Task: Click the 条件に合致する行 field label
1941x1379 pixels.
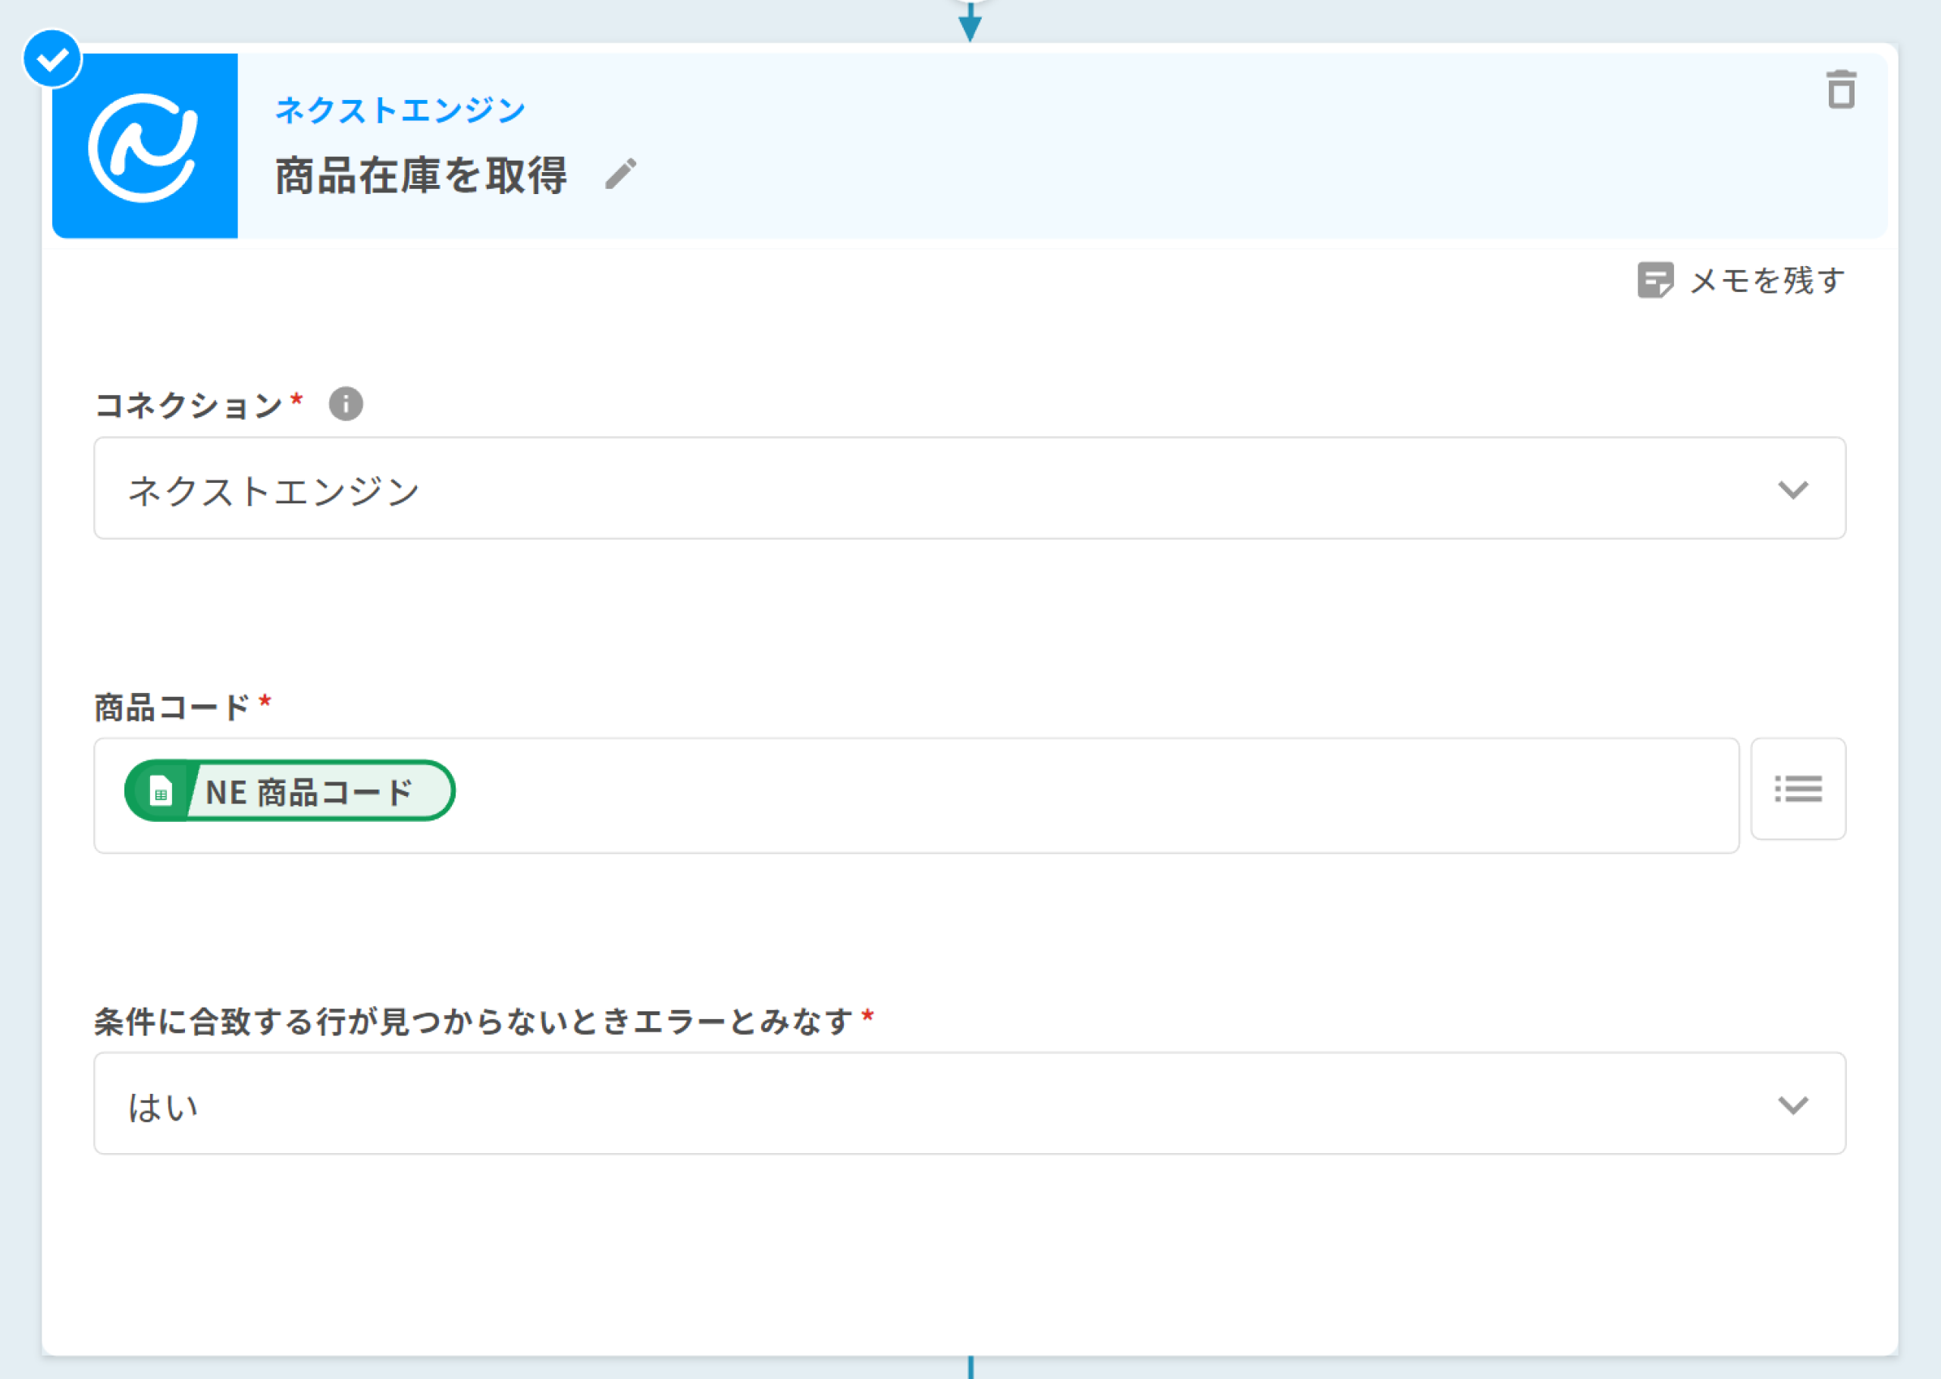Action: pyautogui.click(x=473, y=1021)
